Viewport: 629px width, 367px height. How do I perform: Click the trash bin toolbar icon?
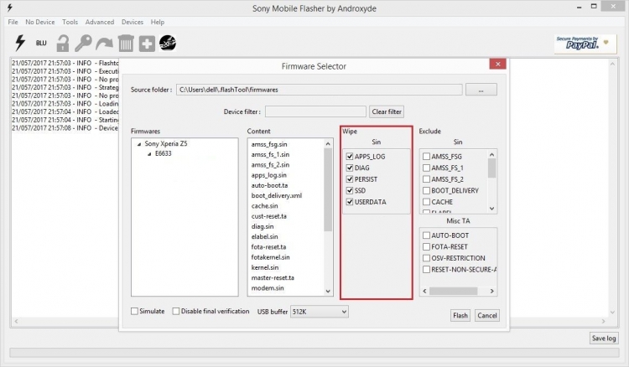click(125, 43)
